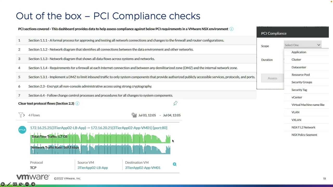Image resolution: width=333 pixels, height=187 pixels.
Task: Click Section 1.1.1 row text
Action: 126,40
